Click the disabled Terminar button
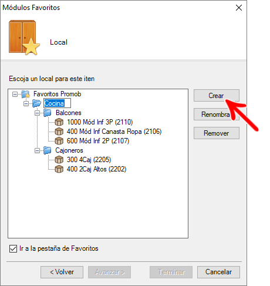The width and height of the screenshot is (270, 286). pyautogui.click(x=171, y=272)
